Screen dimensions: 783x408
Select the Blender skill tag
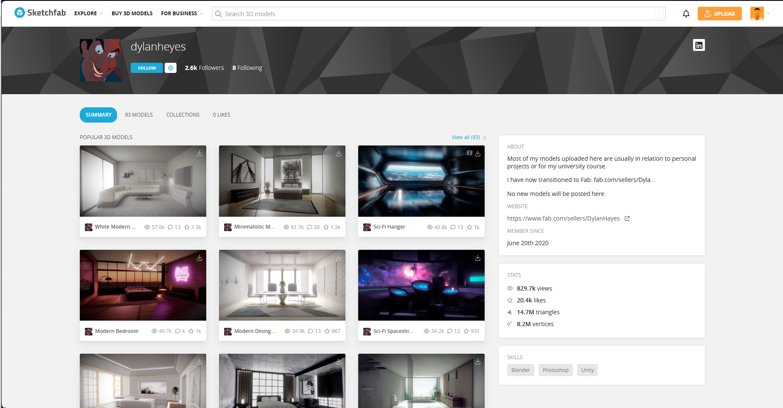click(520, 370)
